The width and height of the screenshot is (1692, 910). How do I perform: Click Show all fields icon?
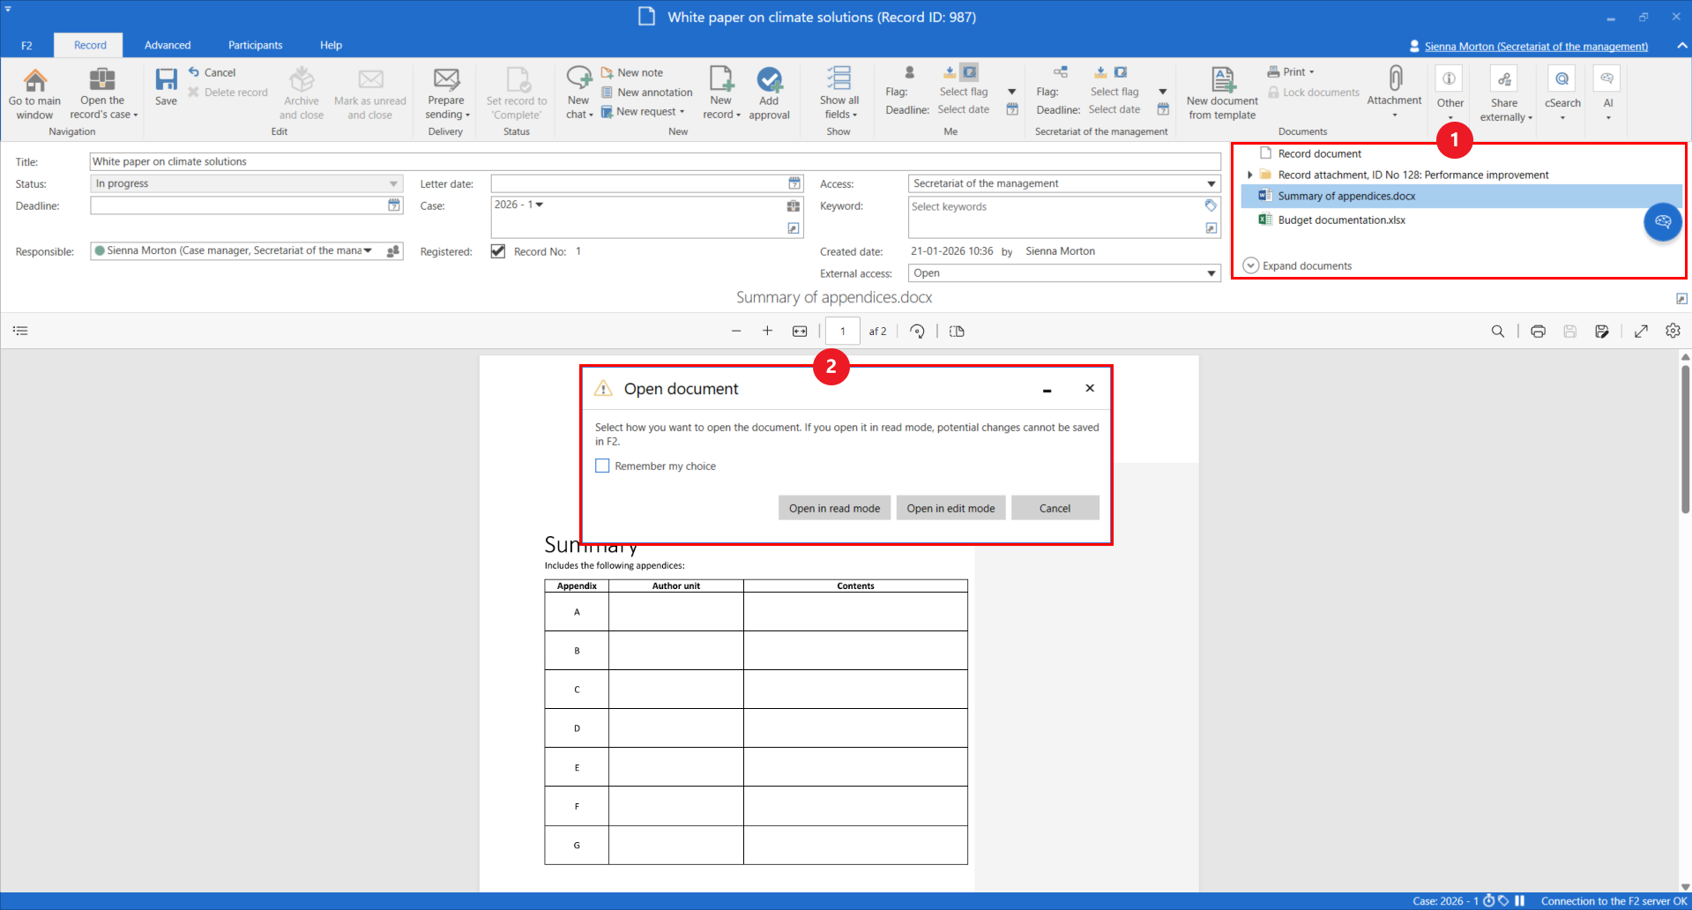pos(839,78)
